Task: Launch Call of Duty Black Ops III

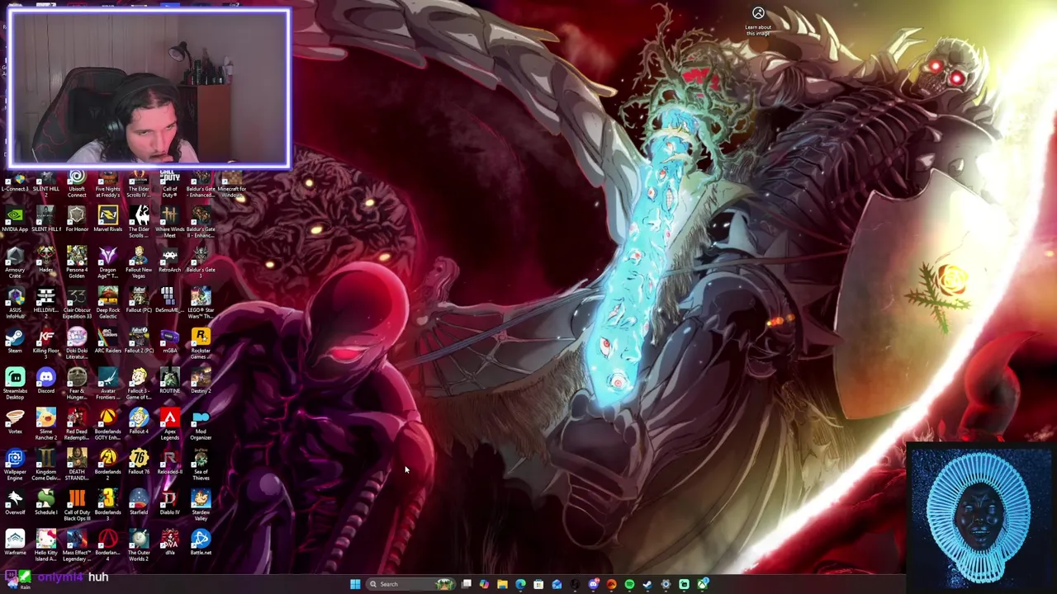Action: click(77, 505)
